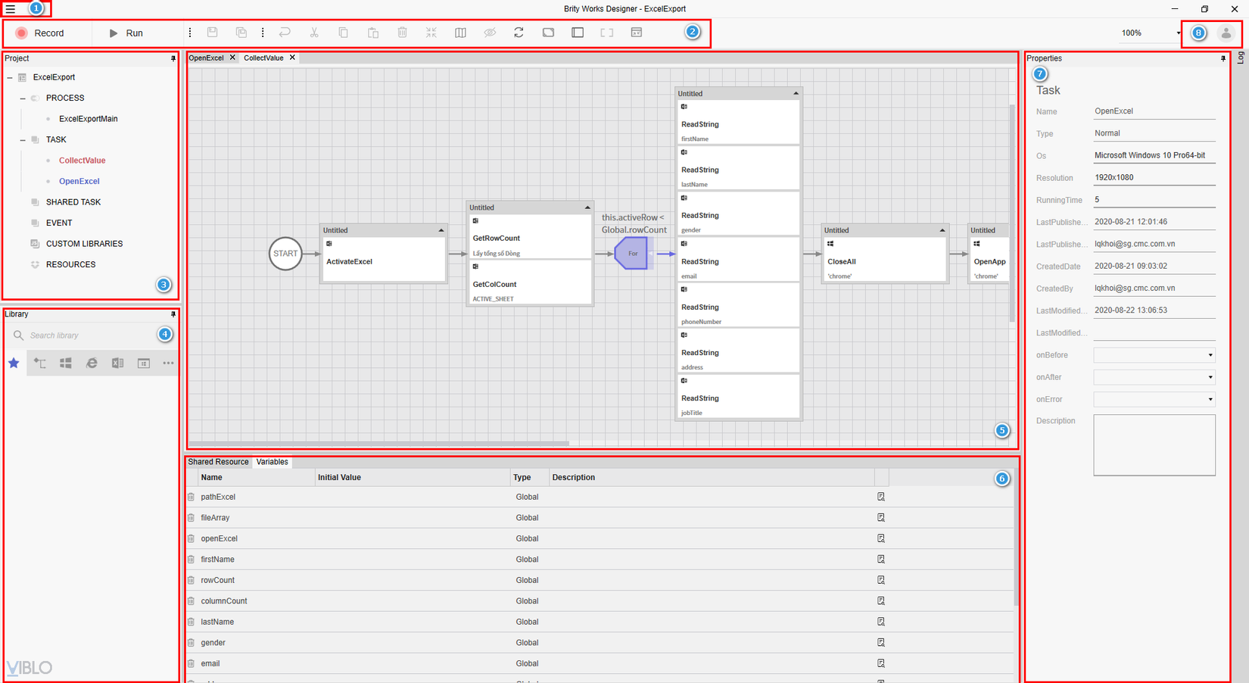Collapse the TASK tree node
The height and width of the screenshot is (683, 1249).
[x=23, y=140]
